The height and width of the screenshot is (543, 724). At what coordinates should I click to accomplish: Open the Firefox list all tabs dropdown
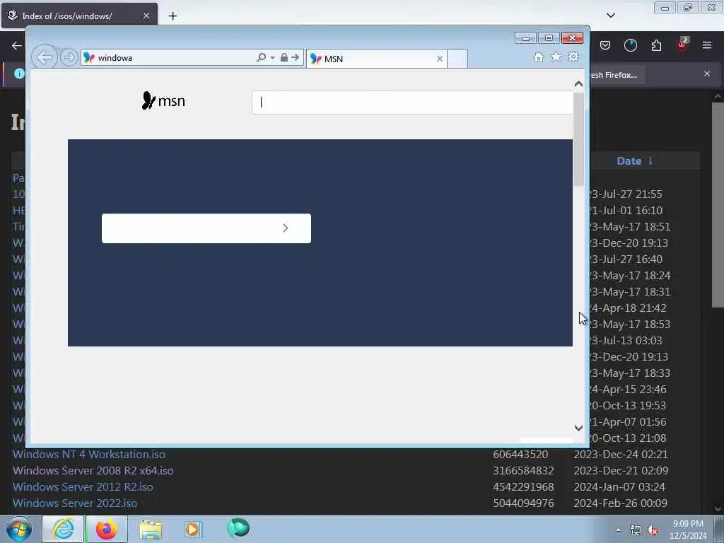(x=611, y=16)
